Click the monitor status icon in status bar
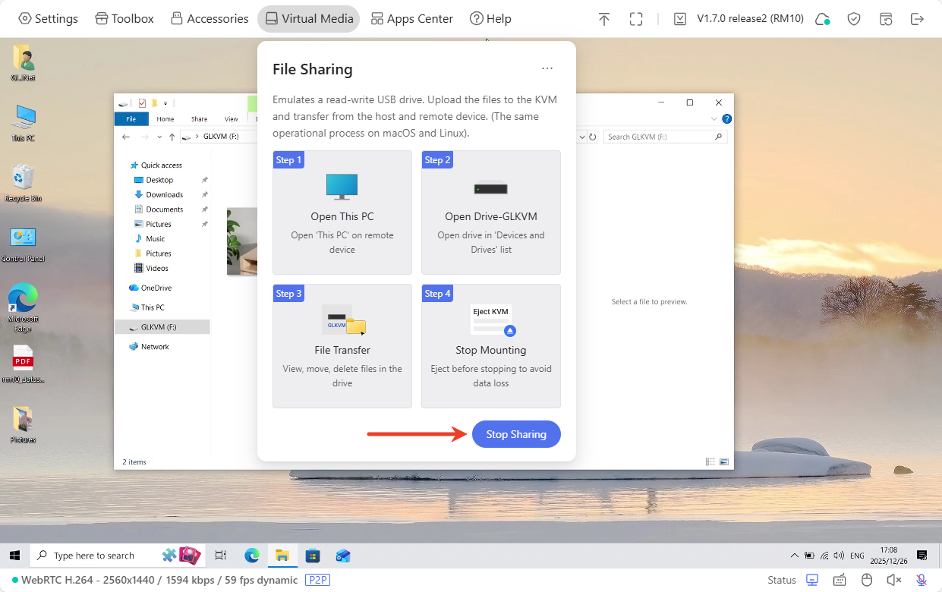The width and height of the screenshot is (942, 592). click(x=812, y=580)
